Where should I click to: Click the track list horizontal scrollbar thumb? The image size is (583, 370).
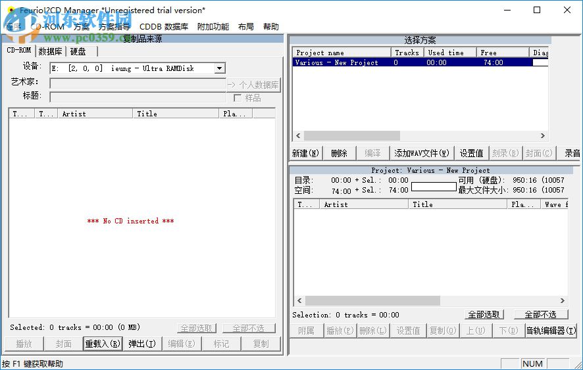tap(372, 300)
